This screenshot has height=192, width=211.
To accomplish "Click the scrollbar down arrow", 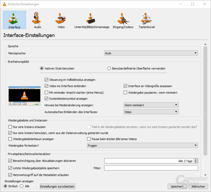I will click(205, 175).
